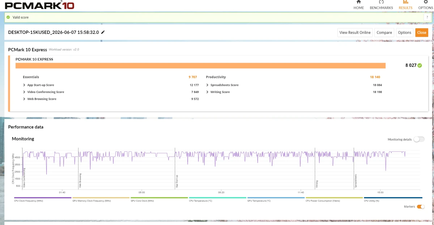The height and width of the screenshot is (225, 434).
Task: Click the orange Close button
Action: click(422, 32)
